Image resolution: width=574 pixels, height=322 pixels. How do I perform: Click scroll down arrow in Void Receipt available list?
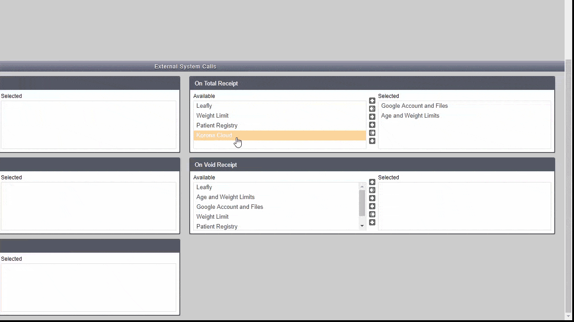[x=362, y=226]
